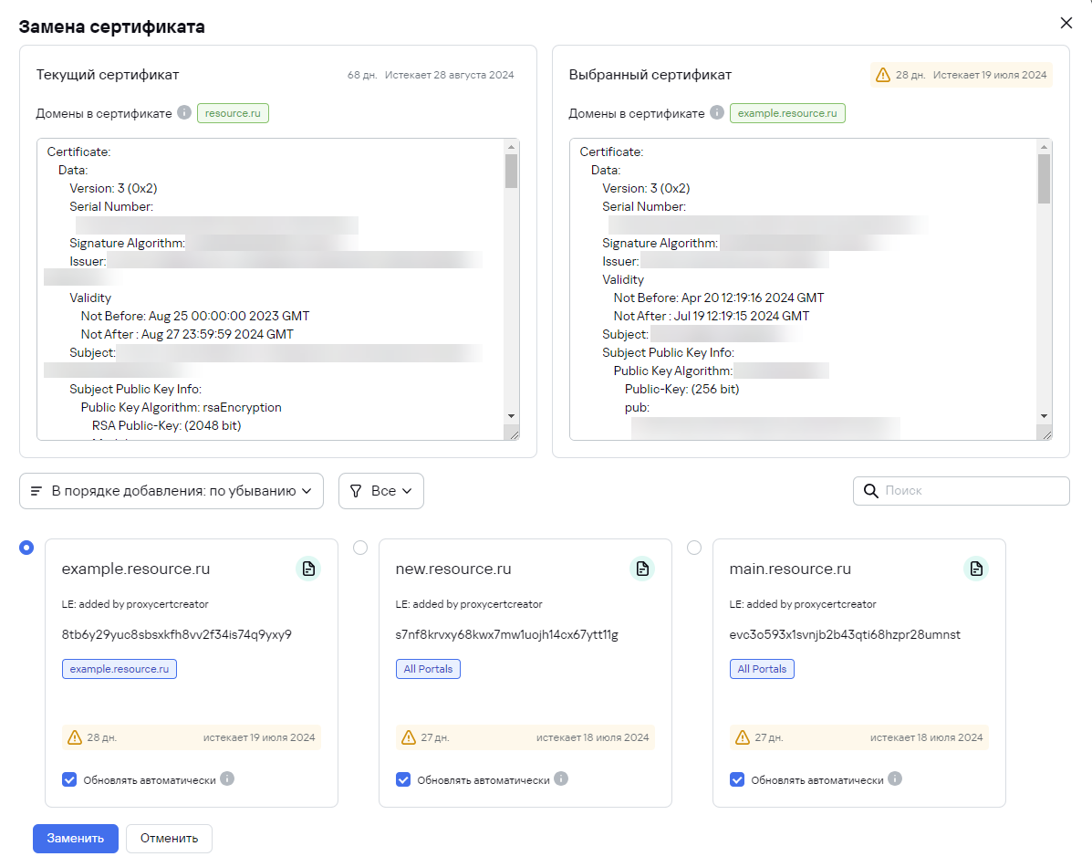Select the new.resource.ru certificate radio button
Image resolution: width=1092 pixels, height=867 pixels.
pyautogui.click(x=360, y=548)
